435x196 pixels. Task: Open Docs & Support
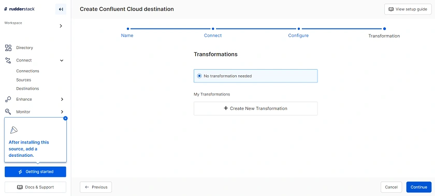pos(36,187)
